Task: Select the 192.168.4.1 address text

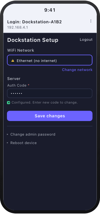Action: click(x=18, y=28)
